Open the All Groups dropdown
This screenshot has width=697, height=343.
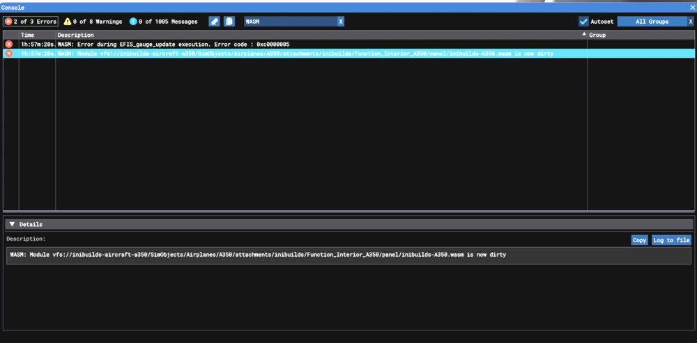click(651, 22)
